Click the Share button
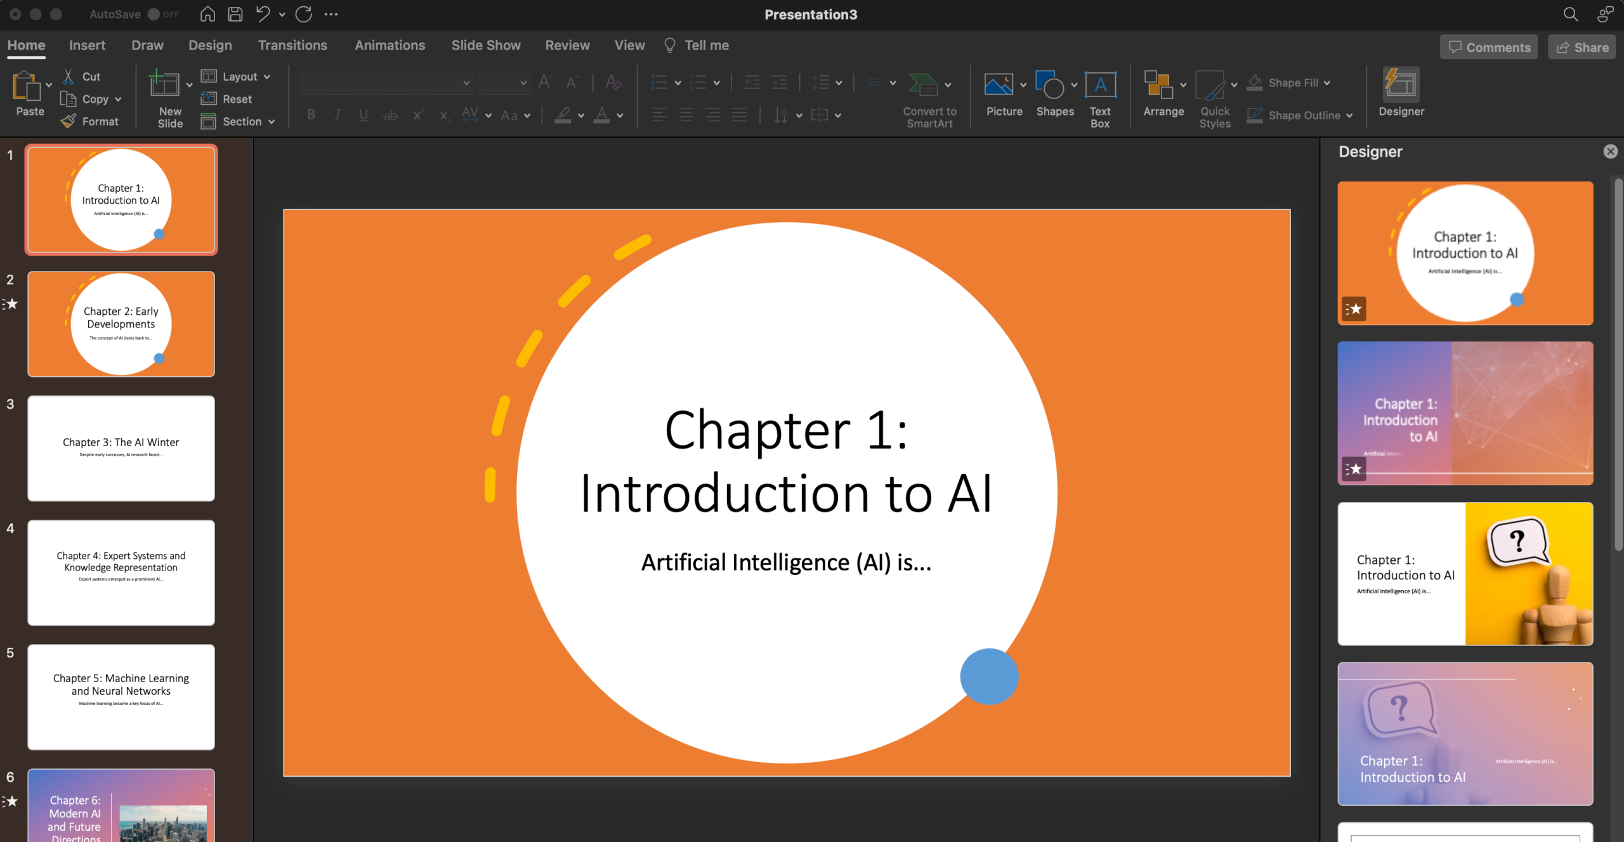This screenshot has width=1624, height=842. click(1582, 48)
